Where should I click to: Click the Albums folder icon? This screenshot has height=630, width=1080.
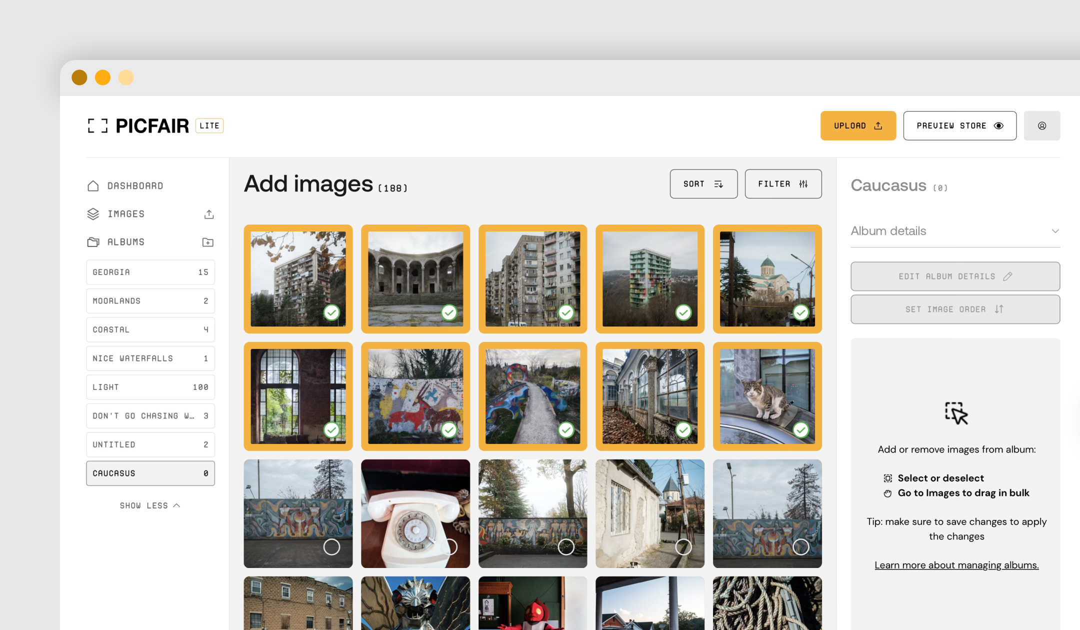point(93,242)
